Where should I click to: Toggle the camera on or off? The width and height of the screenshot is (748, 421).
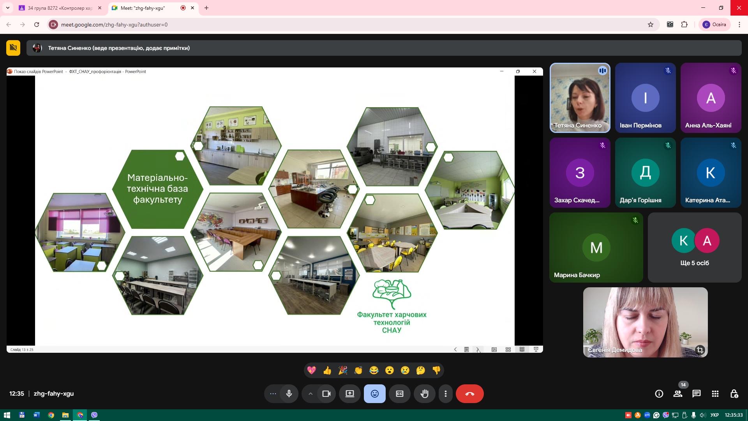click(326, 394)
